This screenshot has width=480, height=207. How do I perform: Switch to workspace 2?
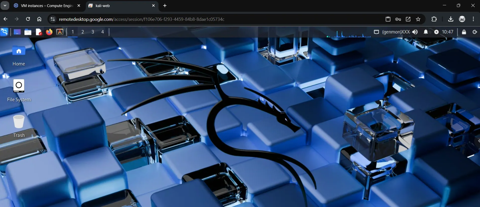(x=83, y=32)
